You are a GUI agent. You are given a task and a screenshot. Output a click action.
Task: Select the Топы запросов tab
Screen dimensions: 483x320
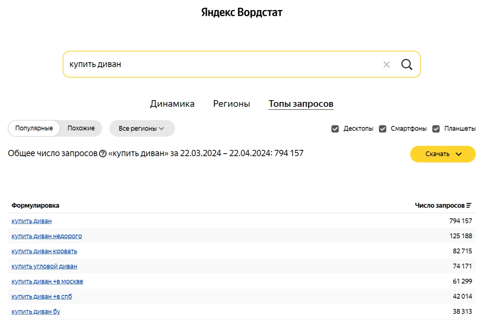301,104
